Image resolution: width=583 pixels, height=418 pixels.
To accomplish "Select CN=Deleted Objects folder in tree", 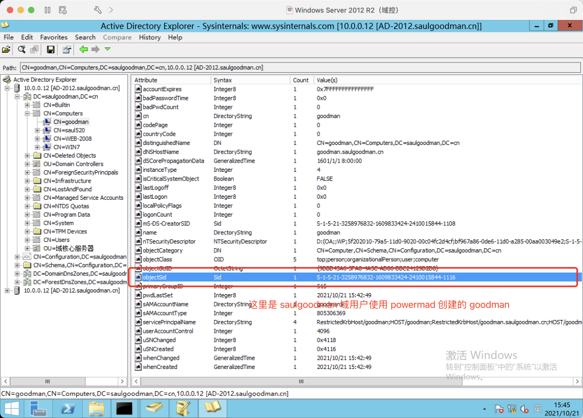I will 70,156.
